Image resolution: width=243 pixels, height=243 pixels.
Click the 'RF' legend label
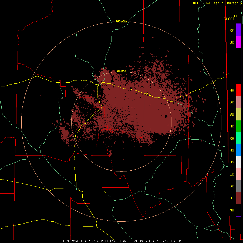232,30
